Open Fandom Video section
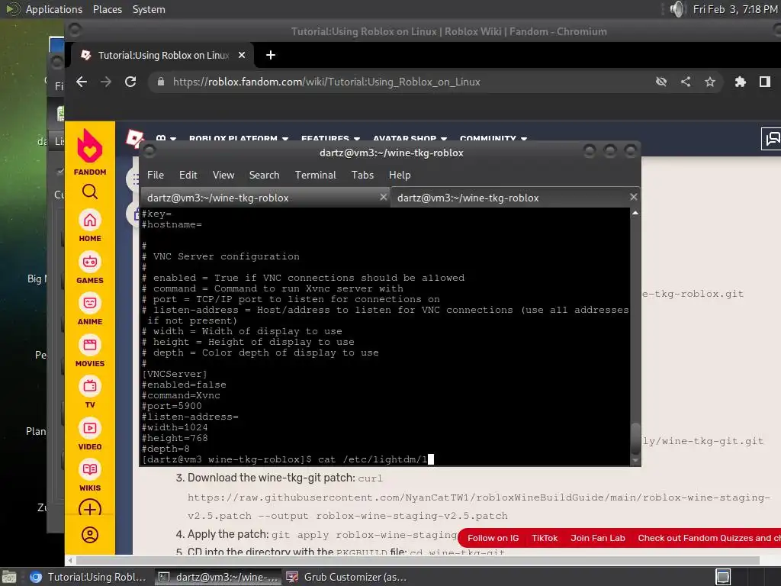The height and width of the screenshot is (586, 781). [x=90, y=434]
